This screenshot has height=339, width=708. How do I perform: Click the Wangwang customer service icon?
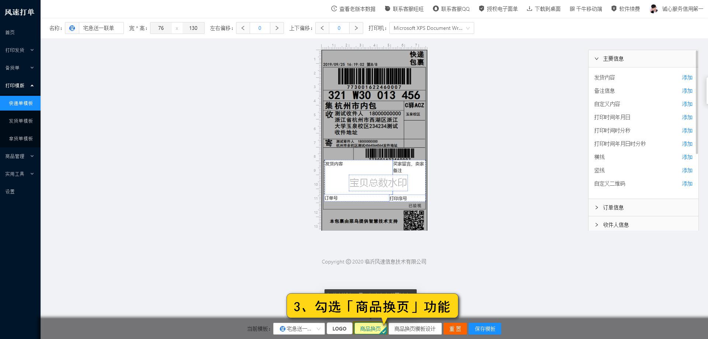pos(388,8)
